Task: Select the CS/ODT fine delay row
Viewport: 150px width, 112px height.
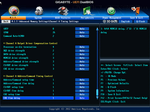Action: coord(38,91)
